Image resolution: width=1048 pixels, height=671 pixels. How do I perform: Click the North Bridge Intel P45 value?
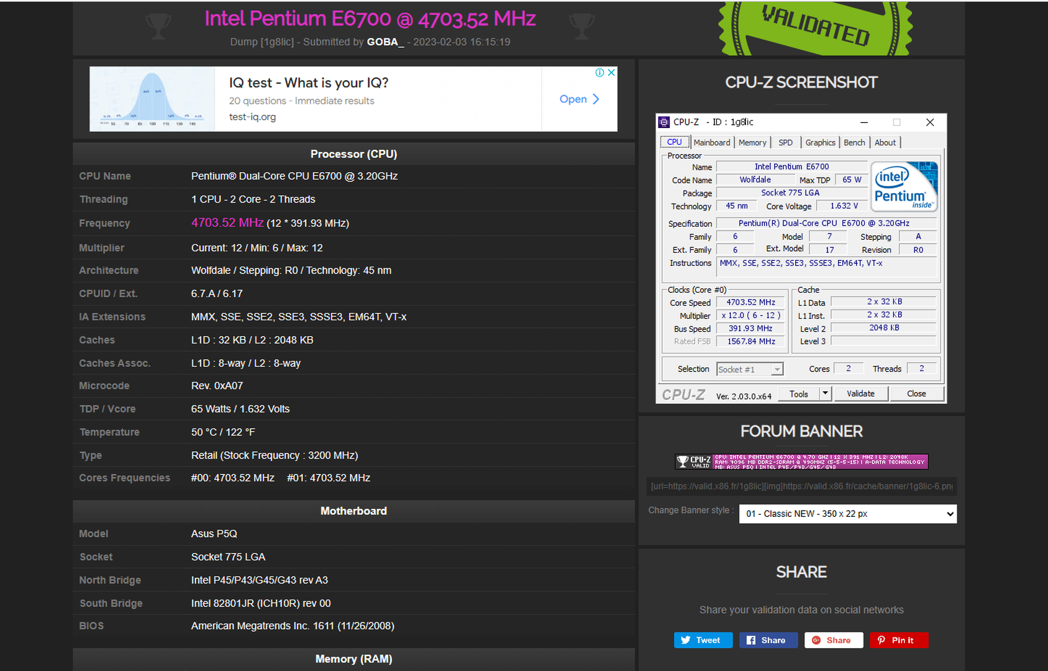pyautogui.click(x=260, y=580)
